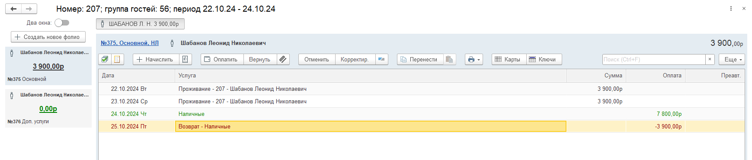Click the -3 900,00р refund amount
The width and height of the screenshot is (752, 160).
pos(668,126)
